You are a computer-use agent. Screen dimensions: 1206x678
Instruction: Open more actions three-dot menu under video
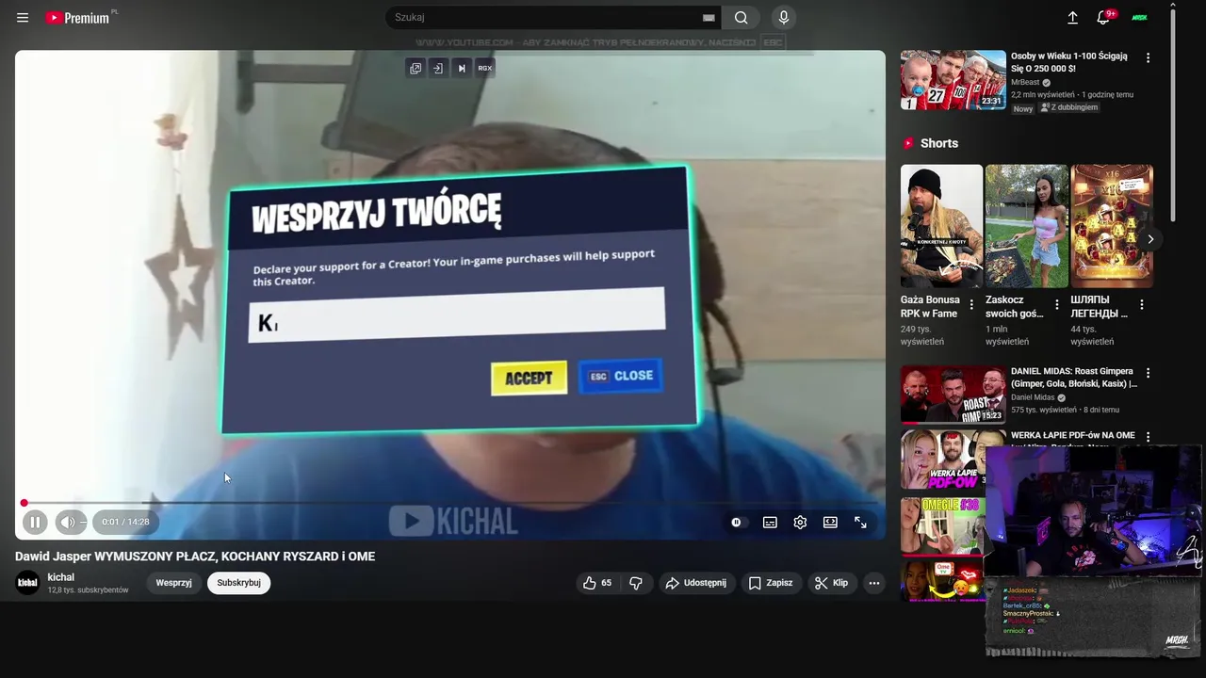874,583
